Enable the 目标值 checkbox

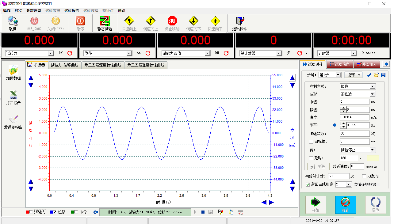pyautogui.click(x=311, y=142)
